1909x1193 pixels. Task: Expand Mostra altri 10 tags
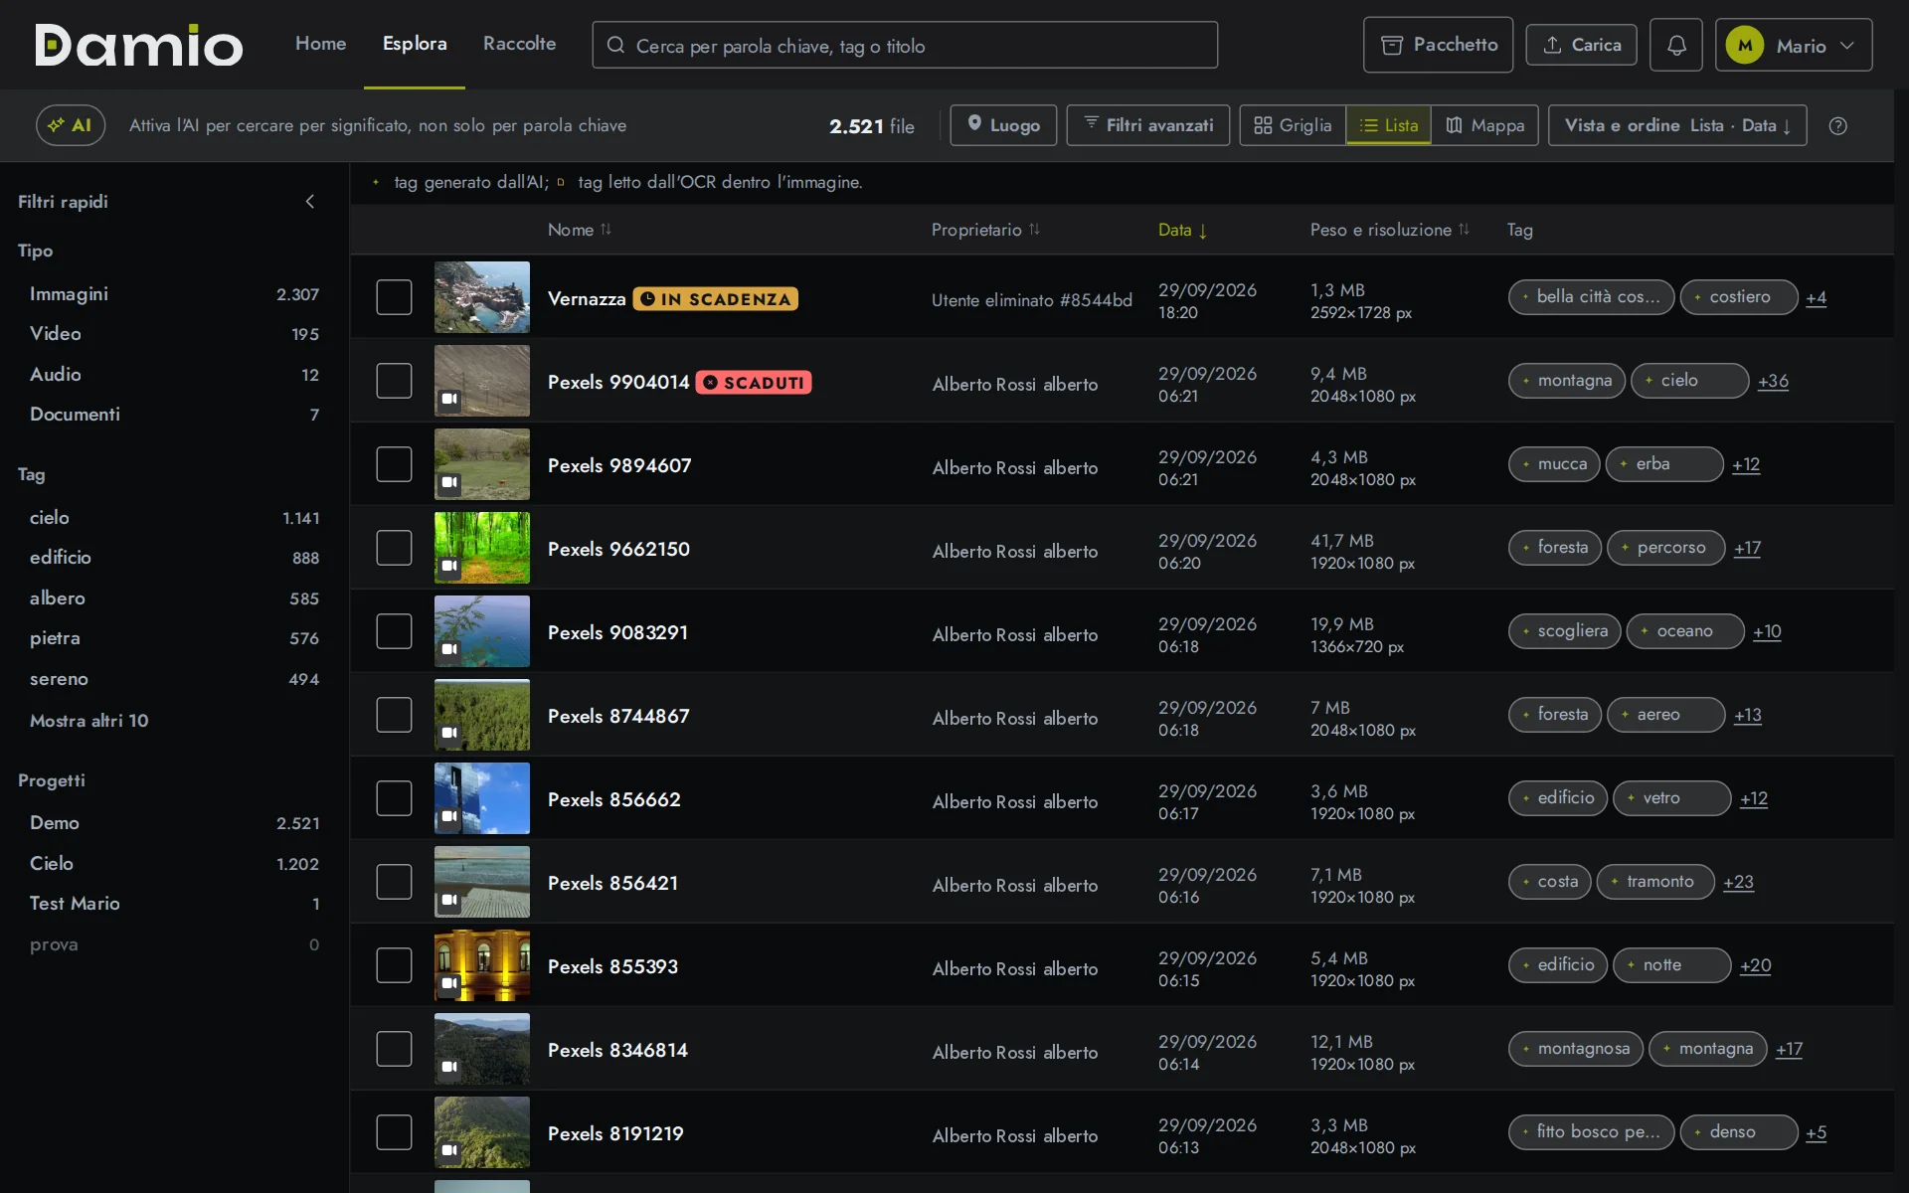[88, 721]
